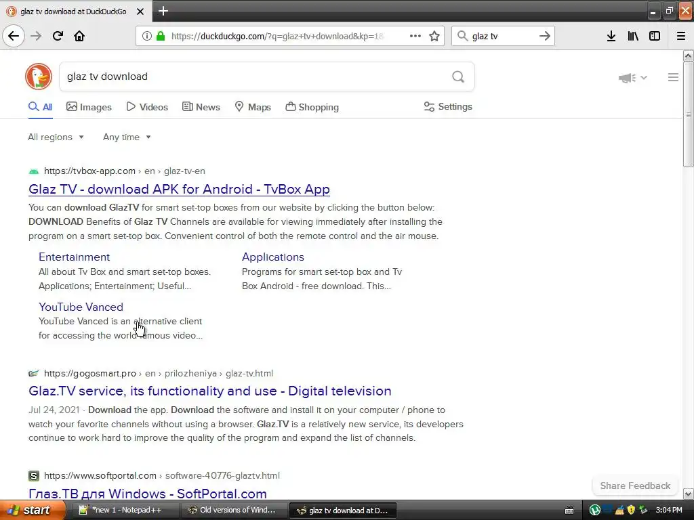Open the SoftPortal Windows result
Screen dimensions: 694x520
pyautogui.click(x=147, y=494)
